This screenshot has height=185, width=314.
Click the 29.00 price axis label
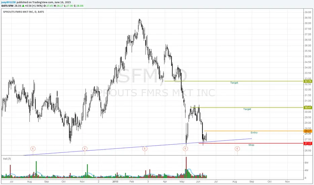308,123
